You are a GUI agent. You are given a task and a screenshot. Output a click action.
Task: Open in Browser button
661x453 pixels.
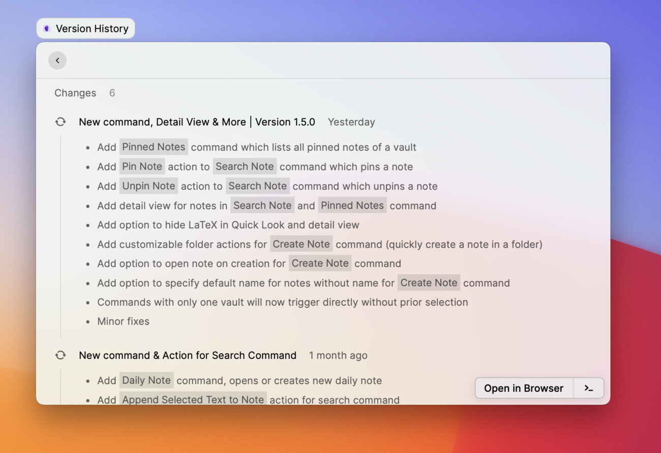click(x=524, y=388)
